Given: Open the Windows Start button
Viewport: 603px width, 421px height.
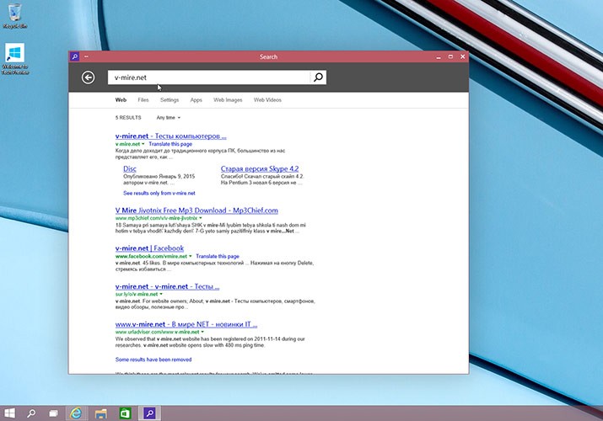Looking at the screenshot, I should 9,413.
